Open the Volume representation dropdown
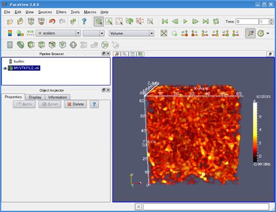Image resolution: width=276 pixels, height=212 pixels. click(132, 33)
